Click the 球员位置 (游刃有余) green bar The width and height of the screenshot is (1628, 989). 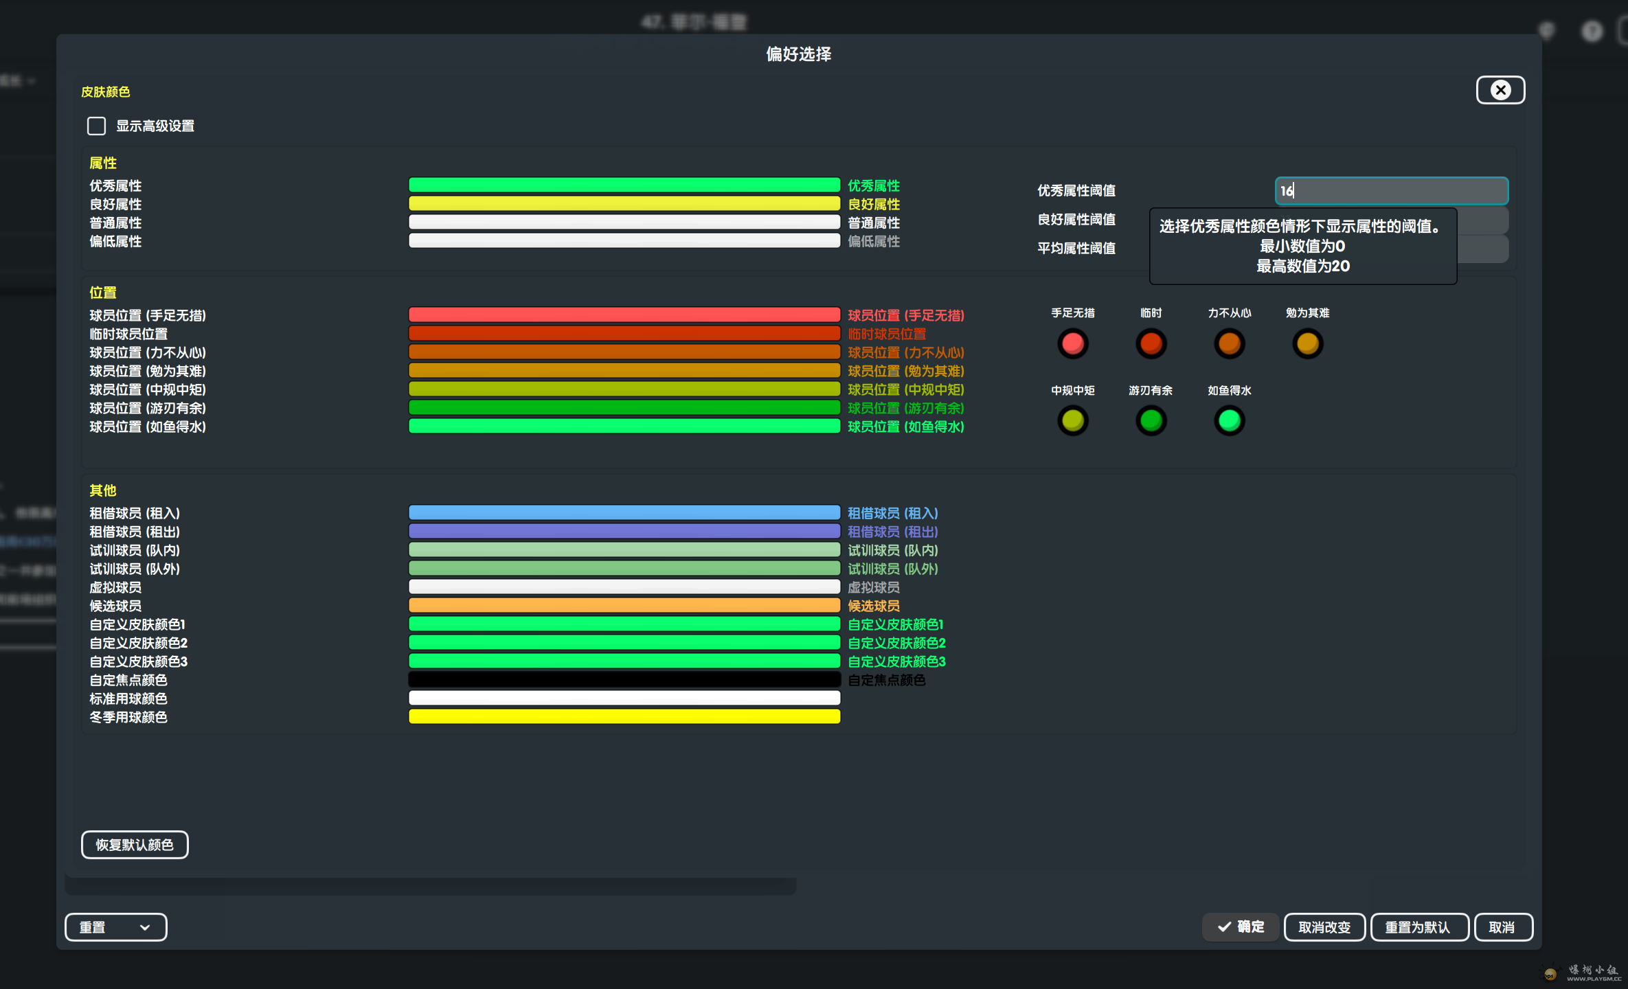624,407
